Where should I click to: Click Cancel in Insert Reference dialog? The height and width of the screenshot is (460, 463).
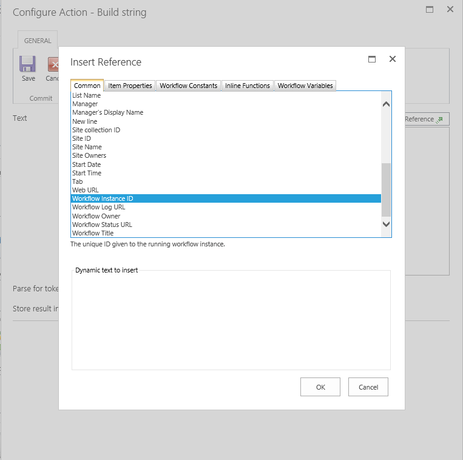coord(368,387)
